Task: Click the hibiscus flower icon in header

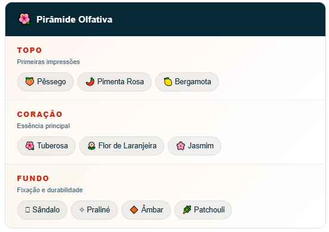Action: (24, 19)
